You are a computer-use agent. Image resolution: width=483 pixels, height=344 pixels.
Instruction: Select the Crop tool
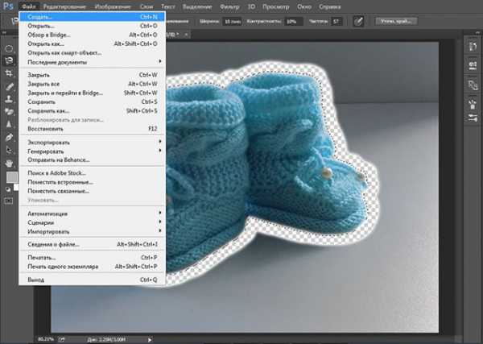tap(10, 73)
